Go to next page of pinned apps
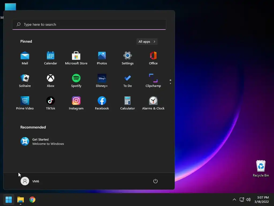274x206 pixels. point(170,83)
